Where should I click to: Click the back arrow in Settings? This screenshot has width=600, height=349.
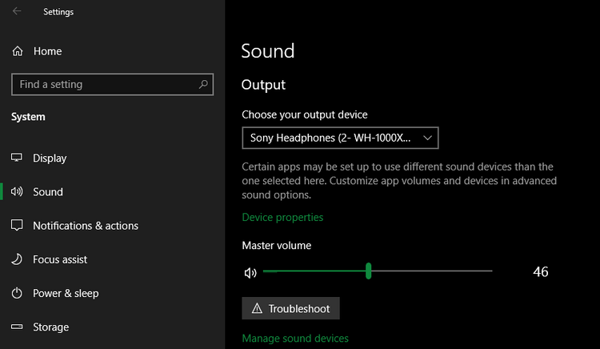pos(17,11)
